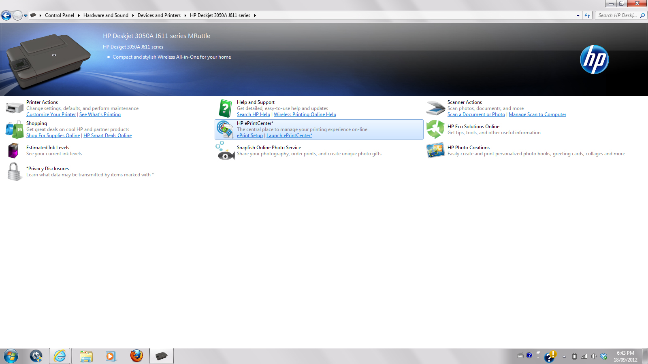Open the volume speaker tray icon
This screenshot has width=648, height=364.
tap(594, 356)
